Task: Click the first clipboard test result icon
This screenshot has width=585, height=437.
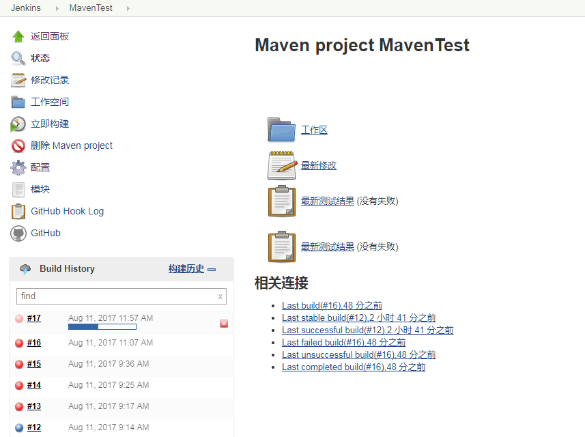Action: tap(282, 201)
